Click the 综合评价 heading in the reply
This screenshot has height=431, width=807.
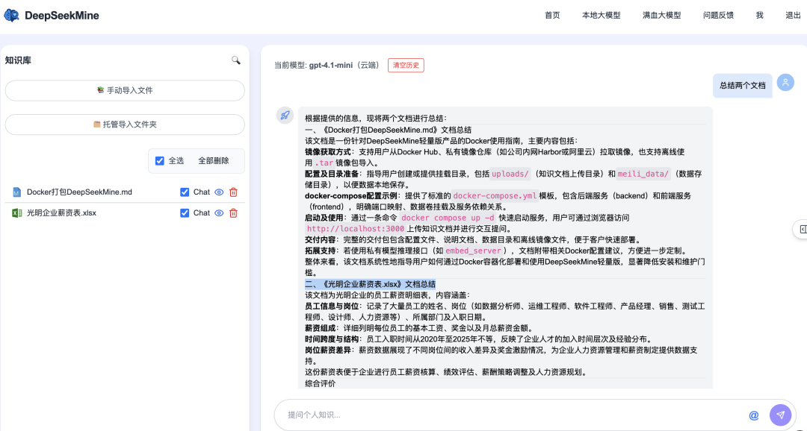(320, 384)
